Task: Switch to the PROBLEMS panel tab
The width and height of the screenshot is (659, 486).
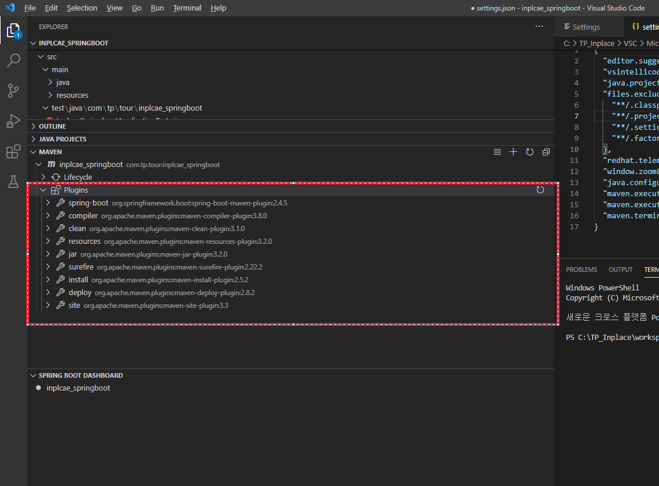Action: [x=581, y=269]
